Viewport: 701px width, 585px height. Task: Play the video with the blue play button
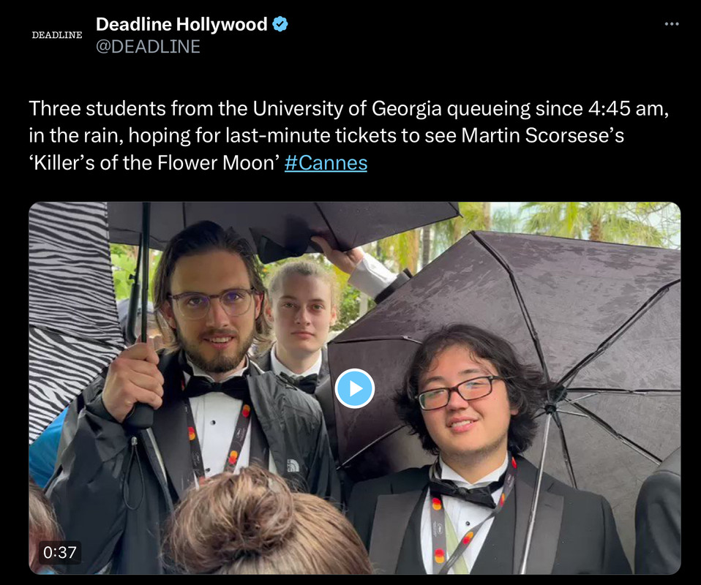(x=354, y=388)
